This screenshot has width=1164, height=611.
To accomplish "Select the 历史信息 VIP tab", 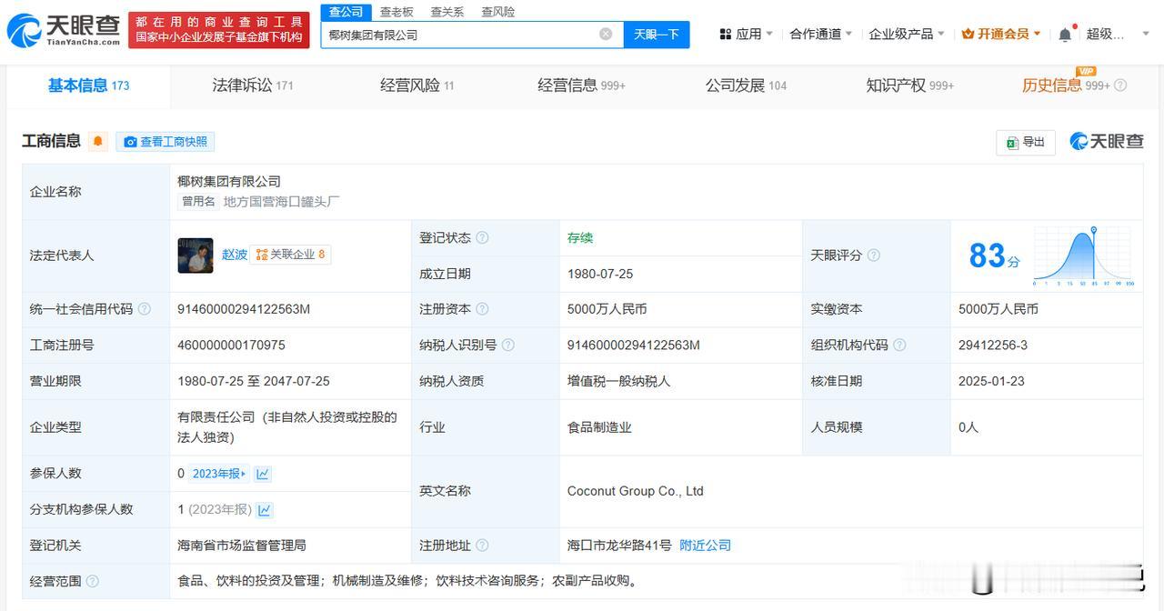I will (1066, 85).
